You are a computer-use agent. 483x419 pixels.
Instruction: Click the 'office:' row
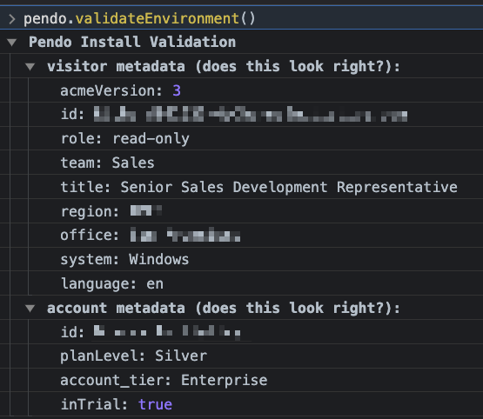click(x=256, y=236)
